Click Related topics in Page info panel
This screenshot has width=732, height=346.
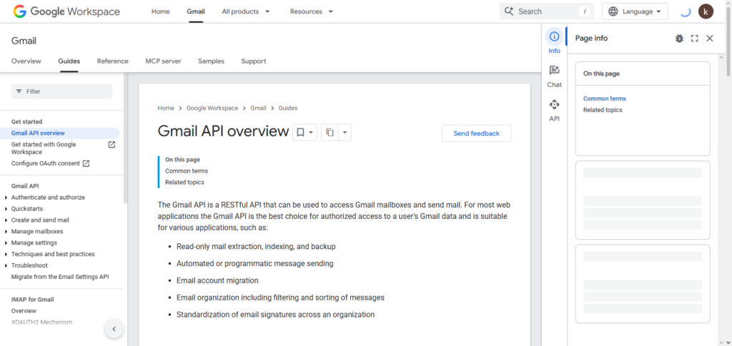pos(603,110)
